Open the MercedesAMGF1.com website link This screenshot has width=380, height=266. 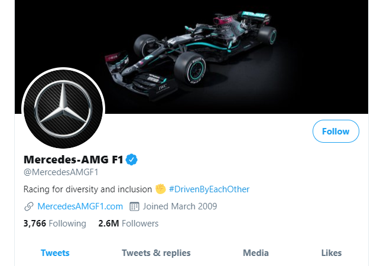point(80,206)
